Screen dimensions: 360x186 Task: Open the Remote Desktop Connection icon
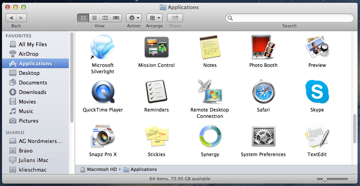pos(210,92)
